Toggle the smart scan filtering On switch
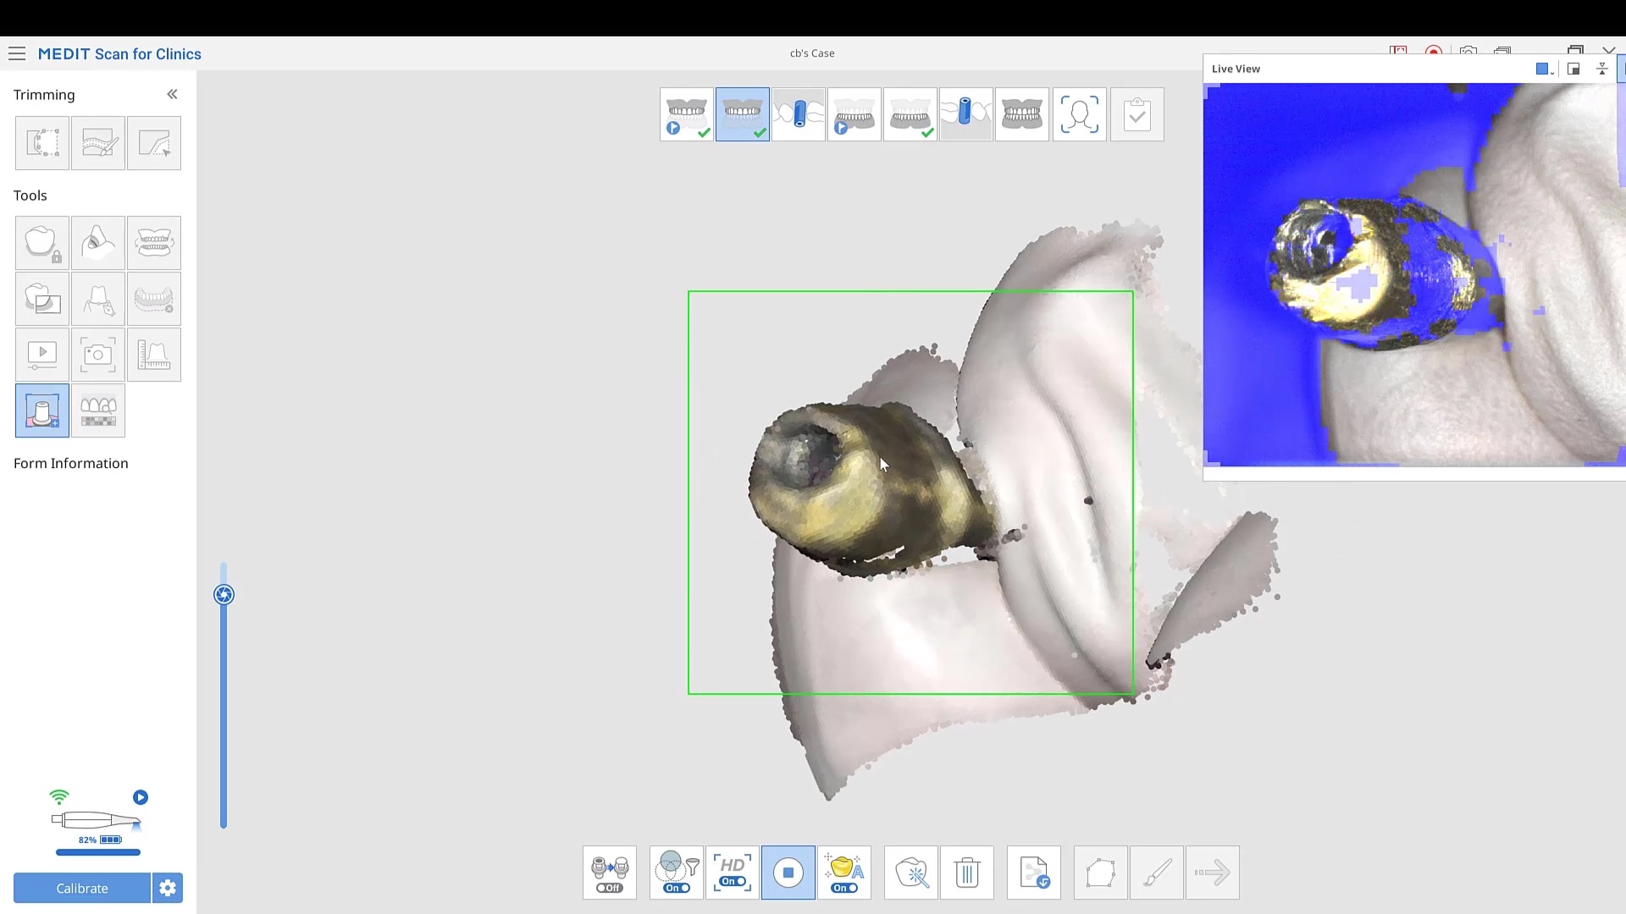1626x914 pixels. (x=677, y=873)
